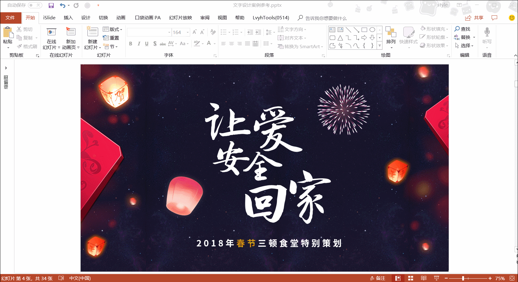Click the clear formatting icon
Viewport: 518px width, 282px height.
pyautogui.click(x=213, y=32)
